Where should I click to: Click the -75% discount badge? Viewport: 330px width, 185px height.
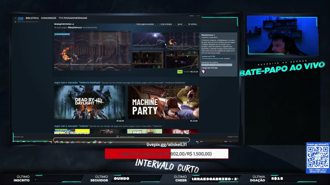coord(180,72)
